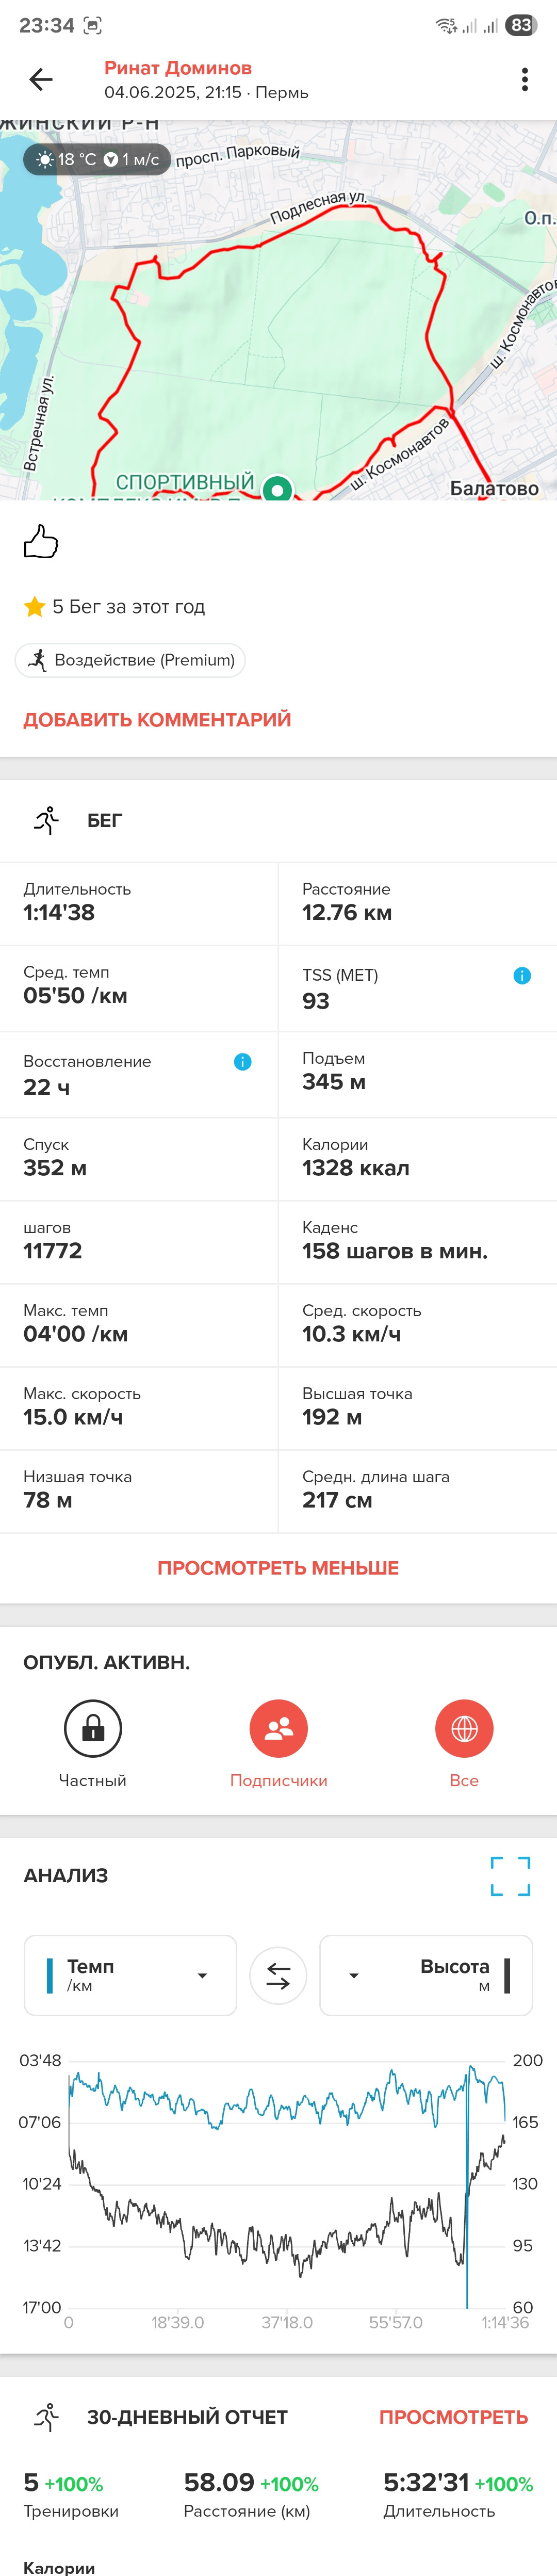Swap the graph axes with arrows icon
Image resolution: width=557 pixels, height=2576 pixels.
pyautogui.click(x=278, y=1975)
